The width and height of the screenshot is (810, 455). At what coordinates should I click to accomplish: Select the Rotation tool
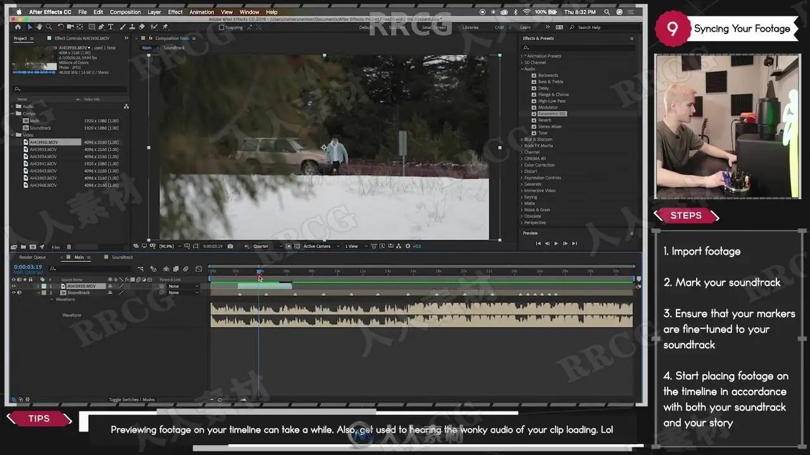(61, 27)
